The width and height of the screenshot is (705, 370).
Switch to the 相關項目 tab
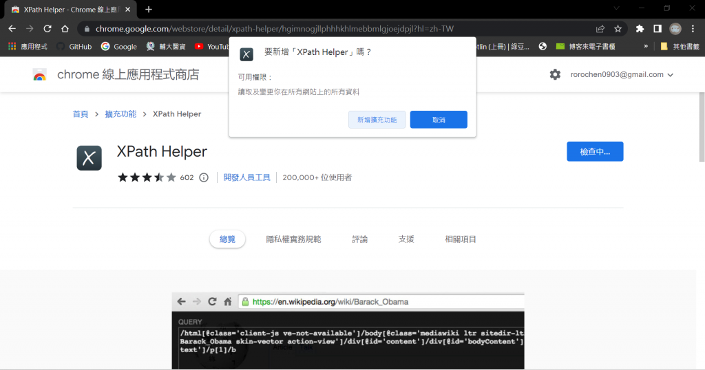[x=461, y=239]
